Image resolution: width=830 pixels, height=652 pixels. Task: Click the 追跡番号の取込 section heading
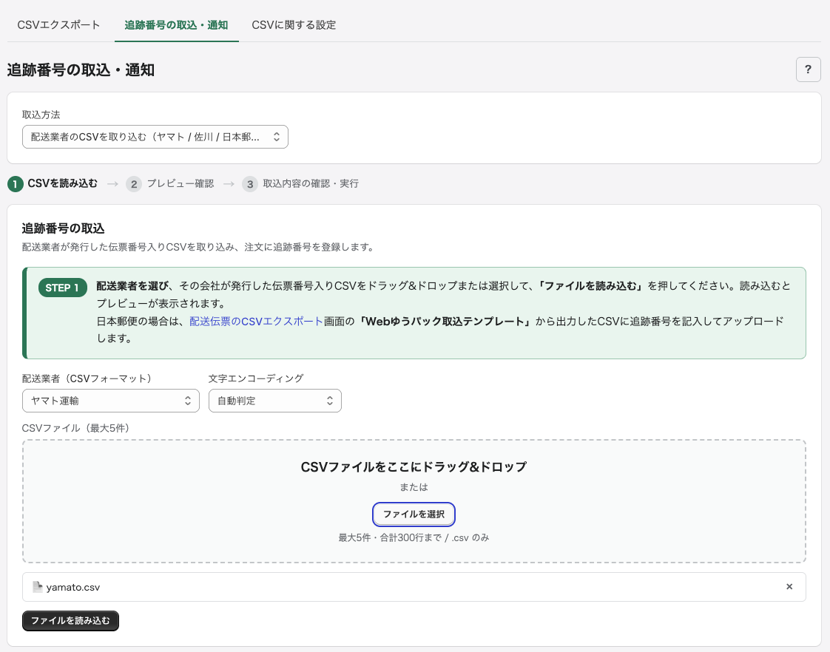click(x=63, y=228)
